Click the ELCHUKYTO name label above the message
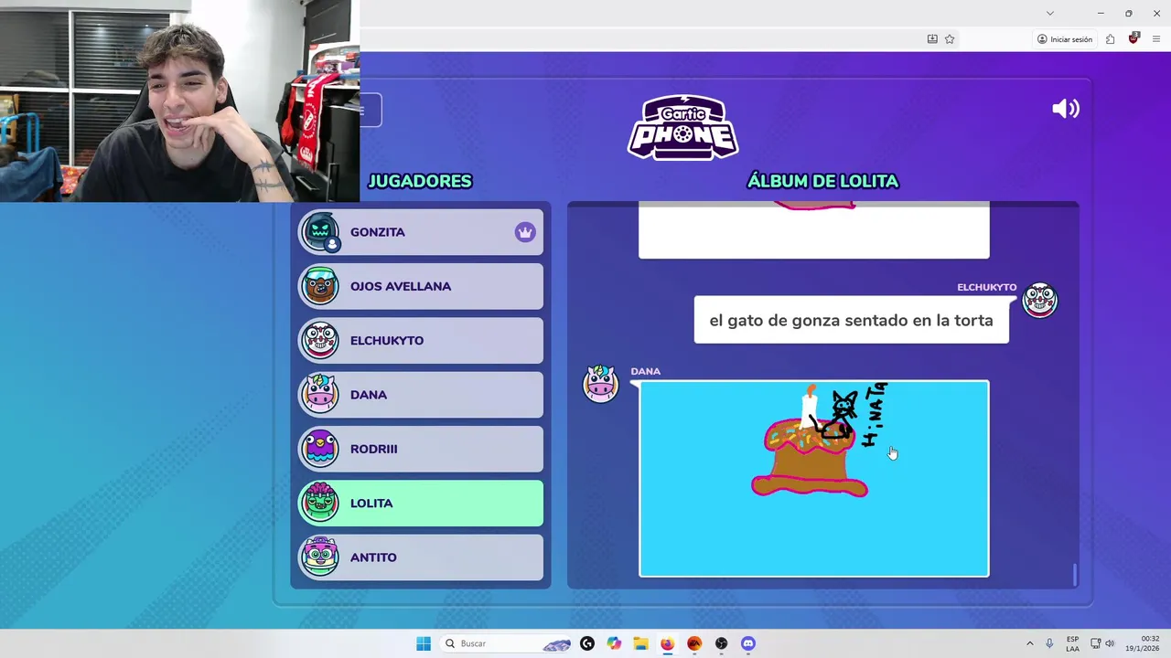Screen dimensions: 1171x658 (x=986, y=287)
